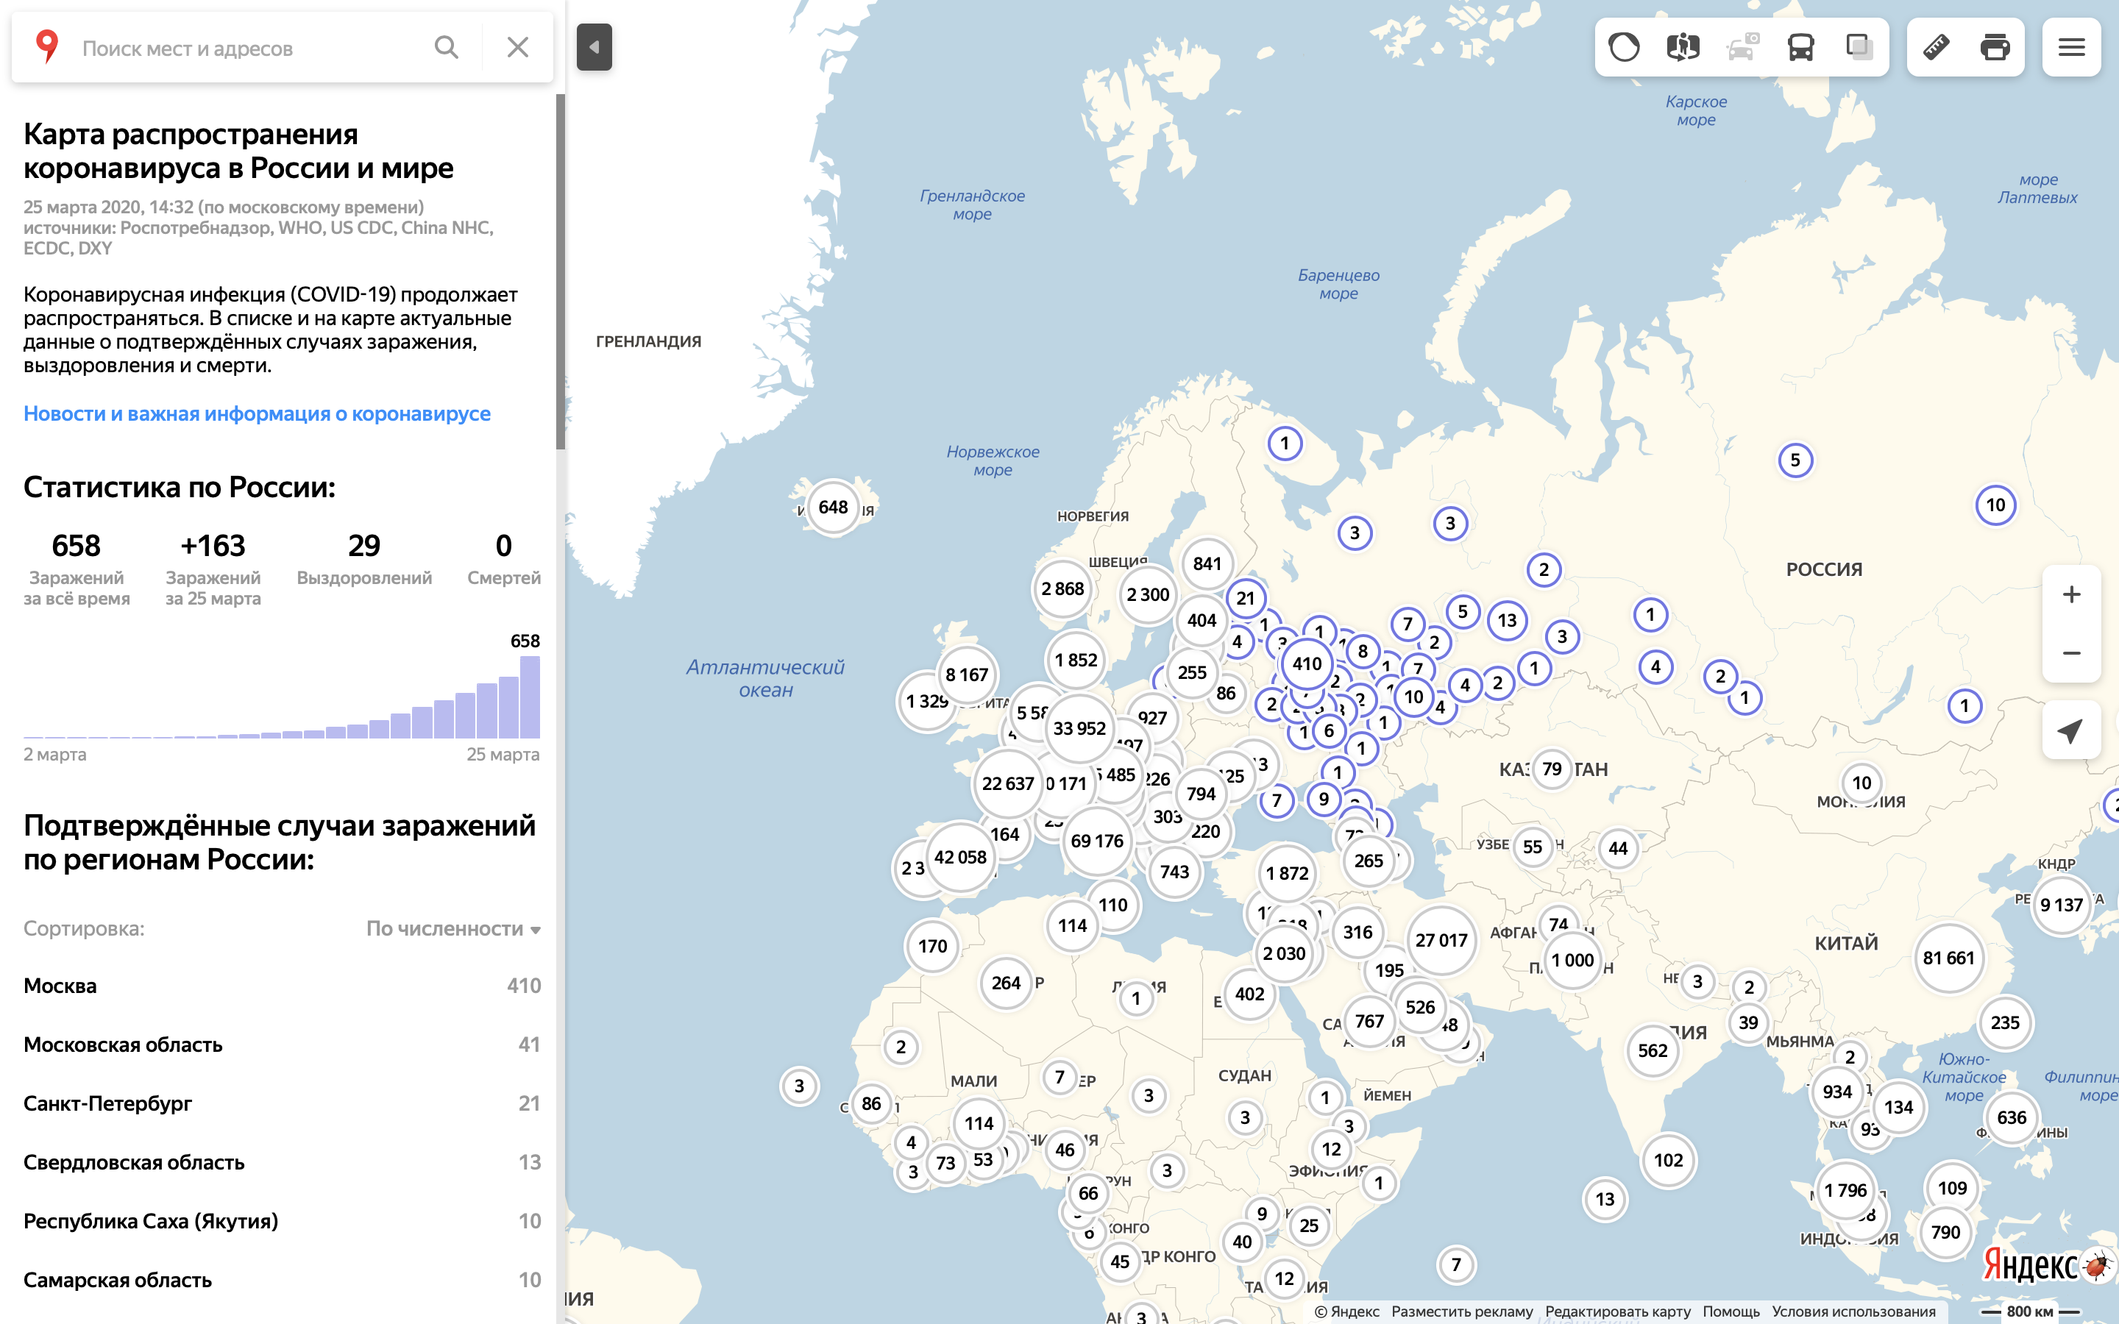Zoom out of the map with minus
2119x1324 pixels.
coord(2071,653)
